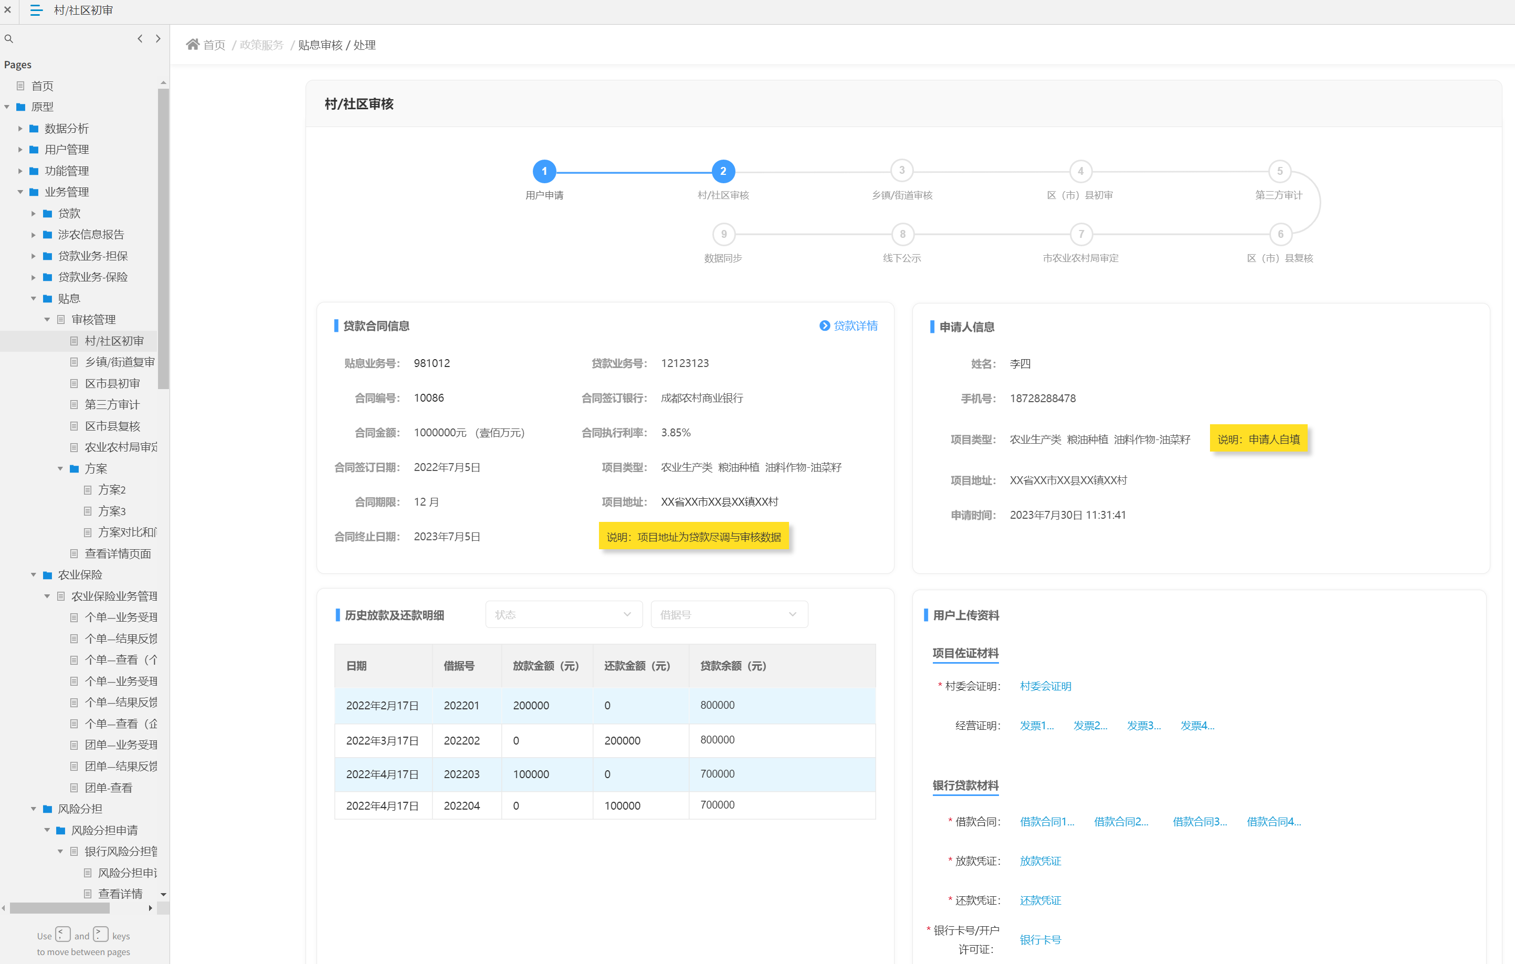Click the folder icon of 贷款

[47, 213]
